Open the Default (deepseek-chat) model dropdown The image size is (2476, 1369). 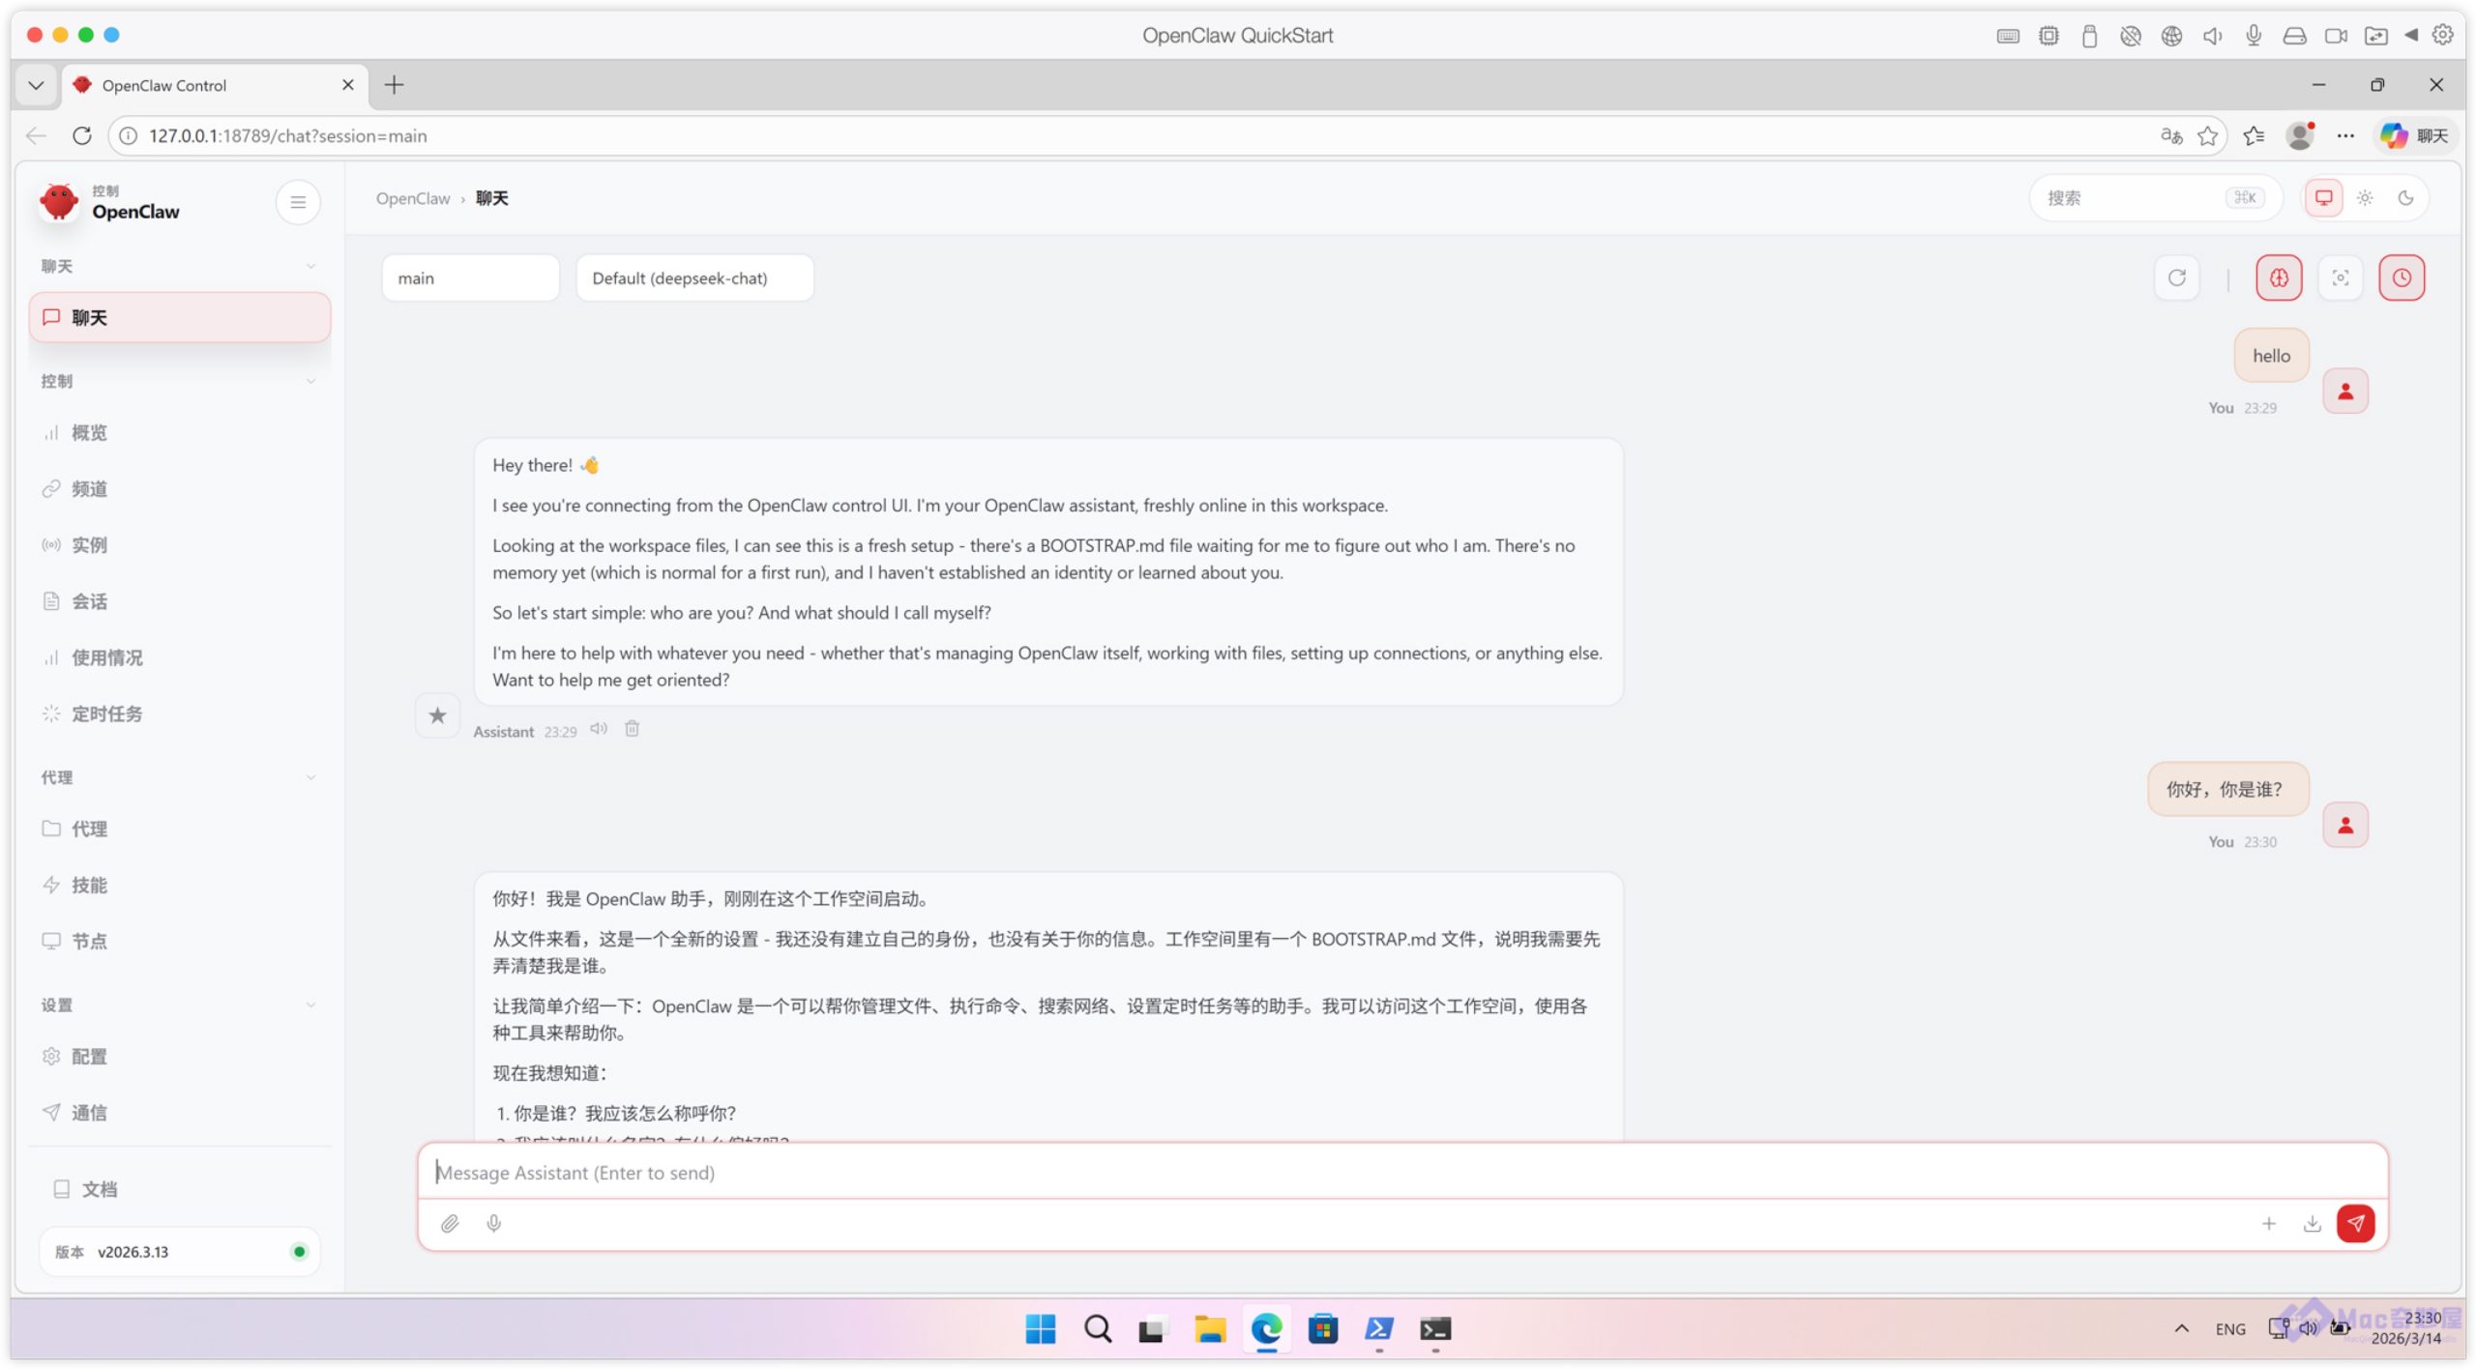click(x=694, y=278)
